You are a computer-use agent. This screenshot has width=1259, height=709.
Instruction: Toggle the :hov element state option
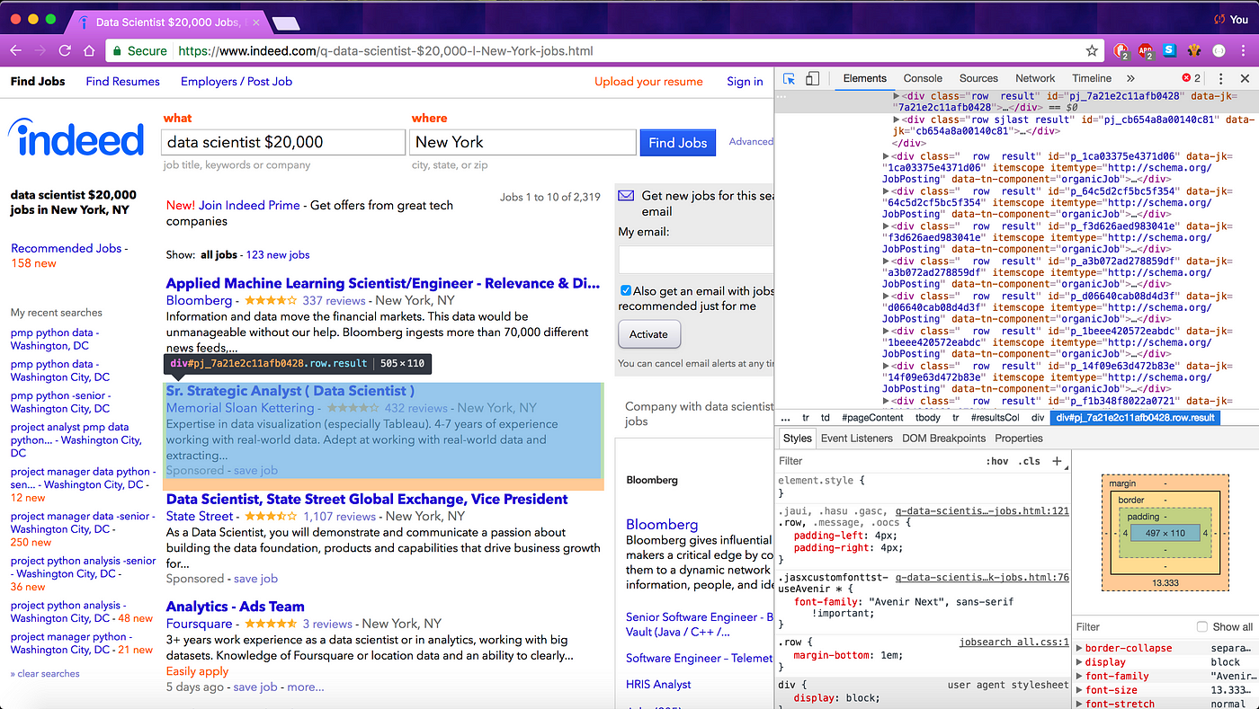[x=996, y=461]
